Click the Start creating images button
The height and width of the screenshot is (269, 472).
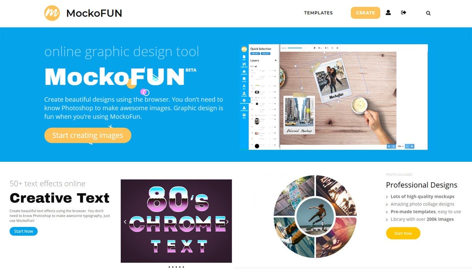[88, 135]
